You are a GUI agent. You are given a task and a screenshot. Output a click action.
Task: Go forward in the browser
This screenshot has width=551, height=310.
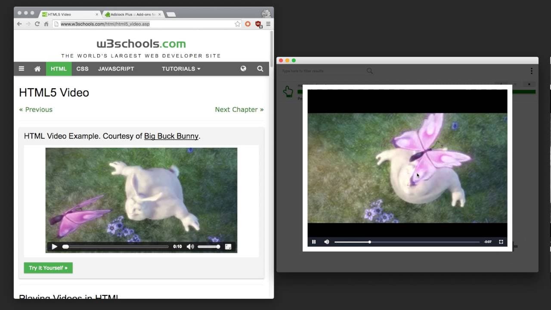pos(28,24)
